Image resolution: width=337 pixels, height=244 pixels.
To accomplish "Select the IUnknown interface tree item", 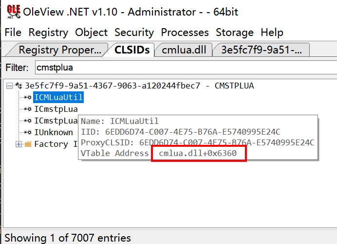I will pyautogui.click(x=54, y=132).
